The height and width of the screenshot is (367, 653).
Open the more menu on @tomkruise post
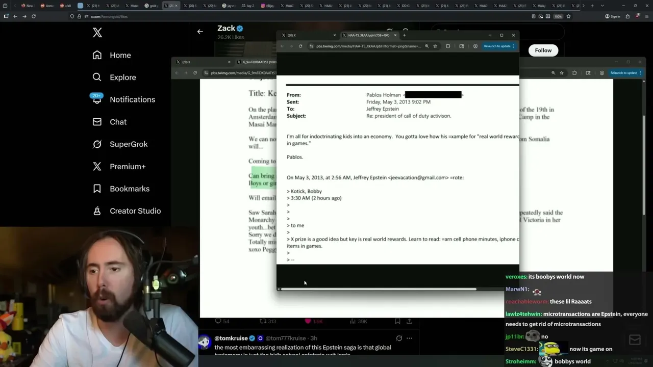(409, 338)
